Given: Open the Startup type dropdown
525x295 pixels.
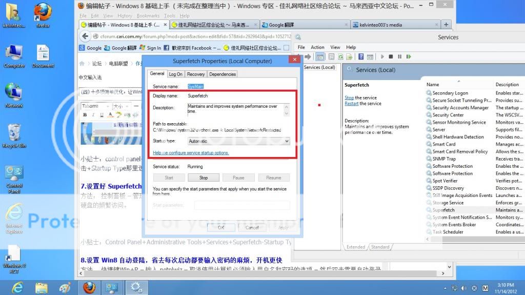Looking at the screenshot, I should click(x=238, y=141).
